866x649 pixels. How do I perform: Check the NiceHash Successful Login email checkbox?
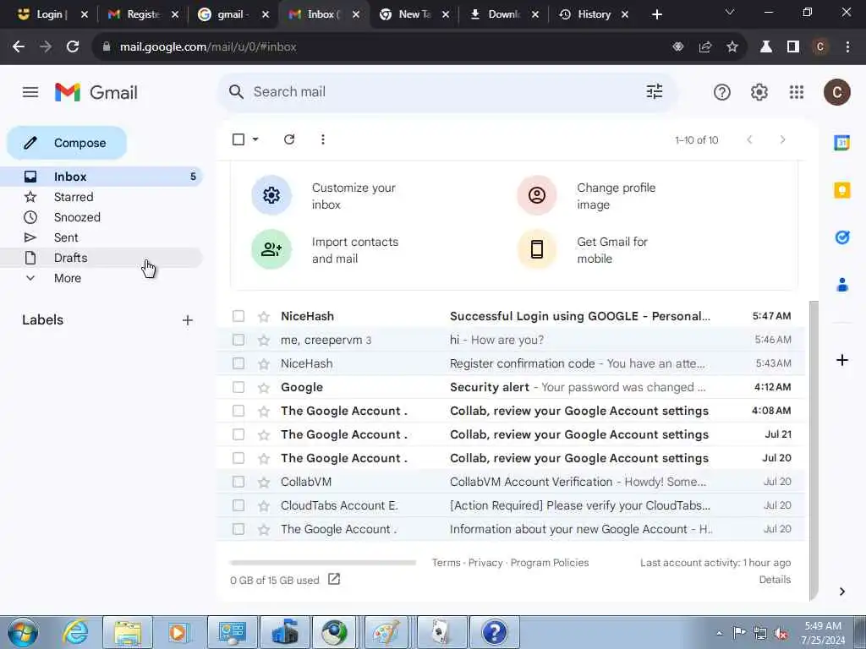[x=238, y=316]
